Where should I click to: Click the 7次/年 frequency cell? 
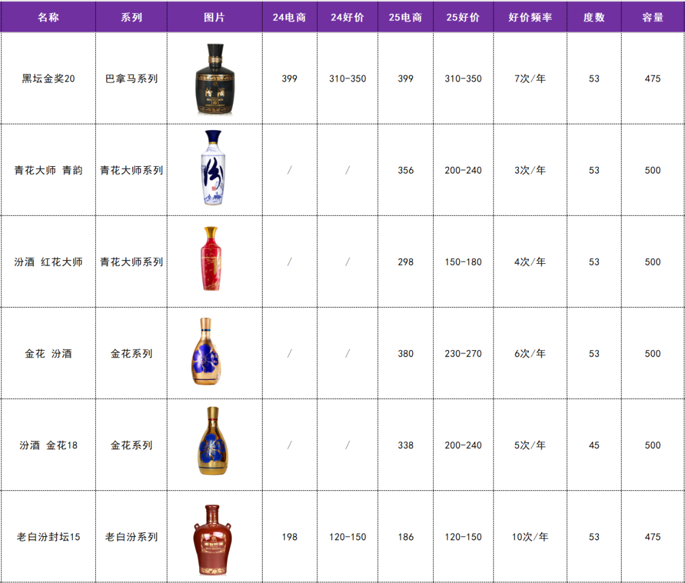click(x=530, y=79)
